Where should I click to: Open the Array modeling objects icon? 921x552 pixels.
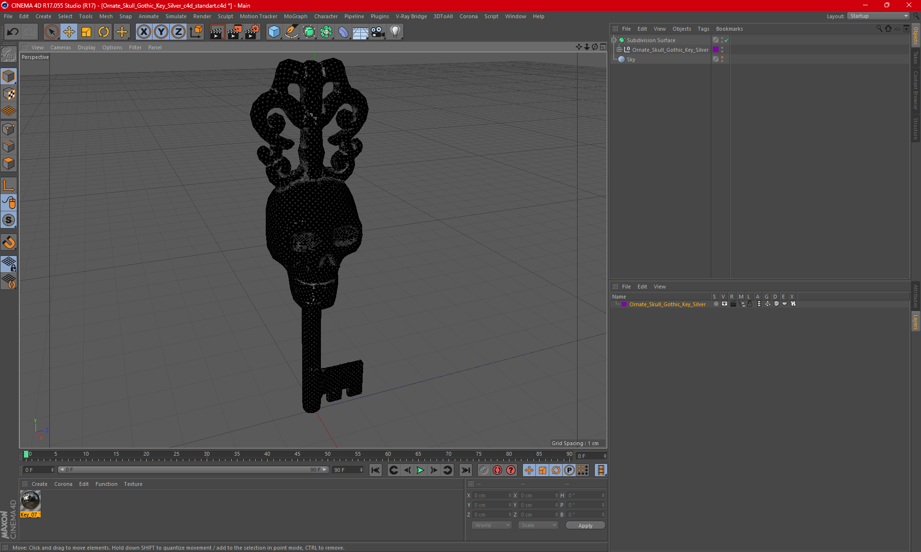tap(326, 32)
